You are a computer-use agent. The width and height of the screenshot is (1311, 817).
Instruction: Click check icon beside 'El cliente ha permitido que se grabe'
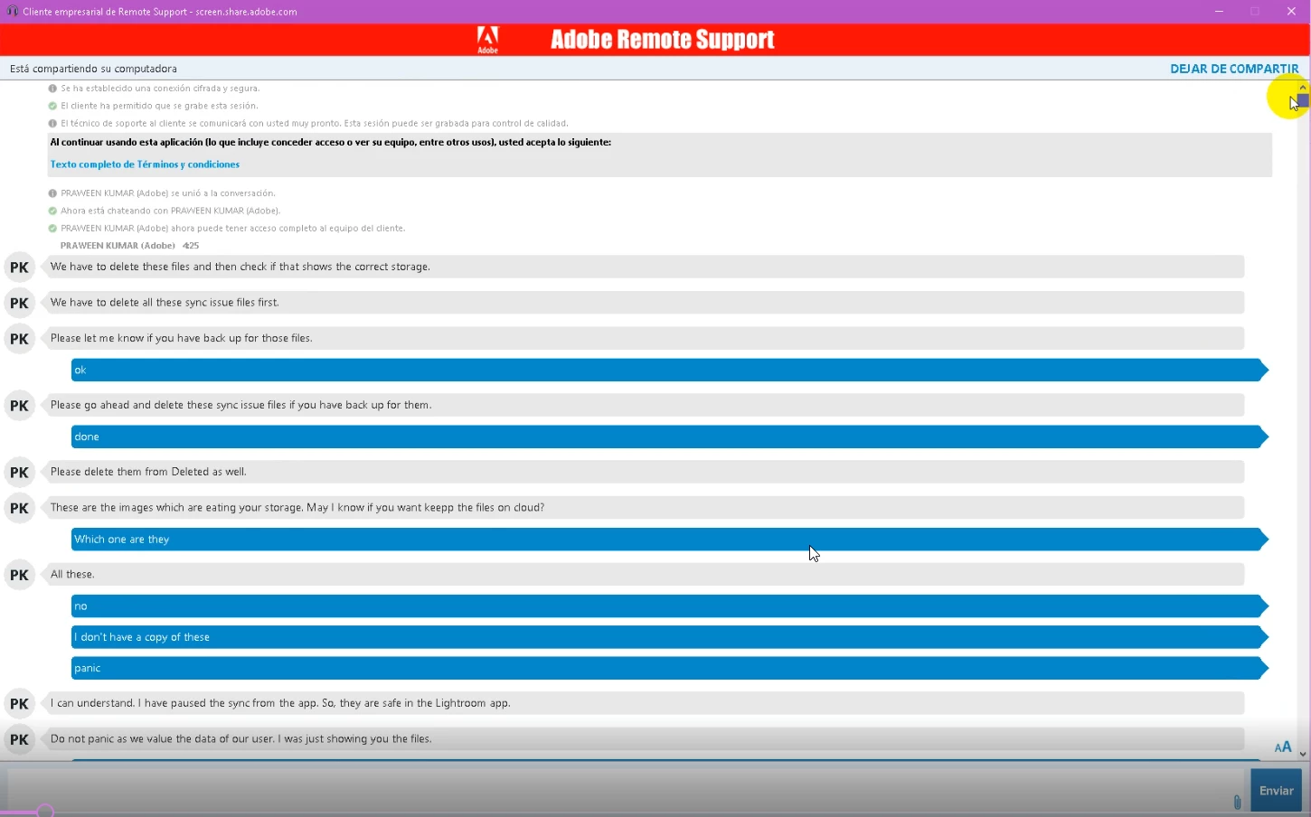coord(52,106)
